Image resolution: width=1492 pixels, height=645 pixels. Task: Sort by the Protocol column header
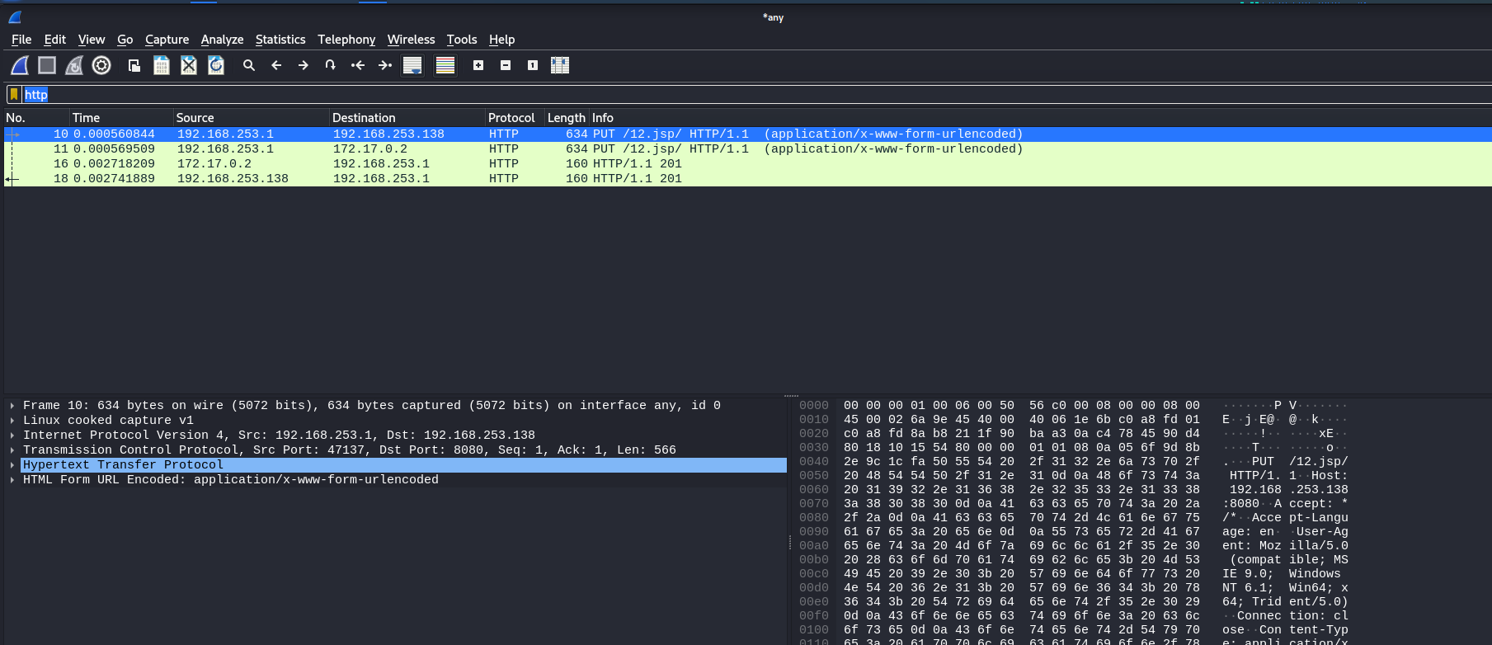515,118
